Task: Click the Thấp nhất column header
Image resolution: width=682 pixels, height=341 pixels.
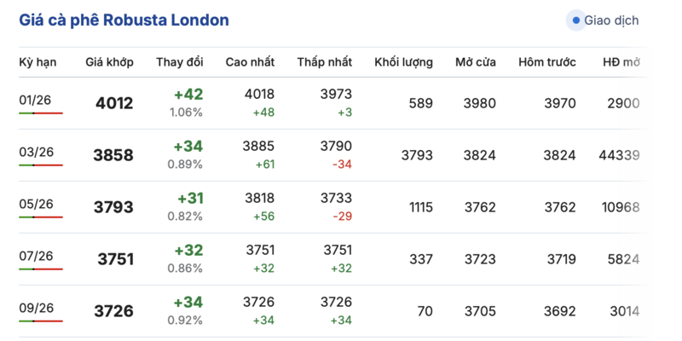Action: (x=325, y=62)
